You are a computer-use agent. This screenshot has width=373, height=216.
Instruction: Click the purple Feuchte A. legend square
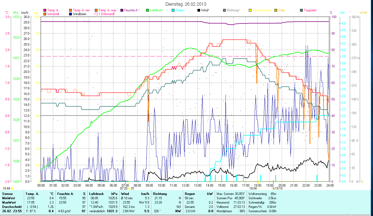(122, 11)
